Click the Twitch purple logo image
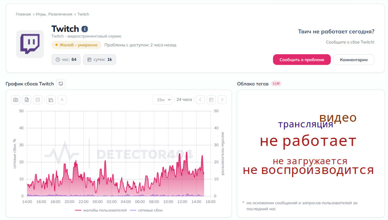The width and height of the screenshot is (388, 220). 30,44
